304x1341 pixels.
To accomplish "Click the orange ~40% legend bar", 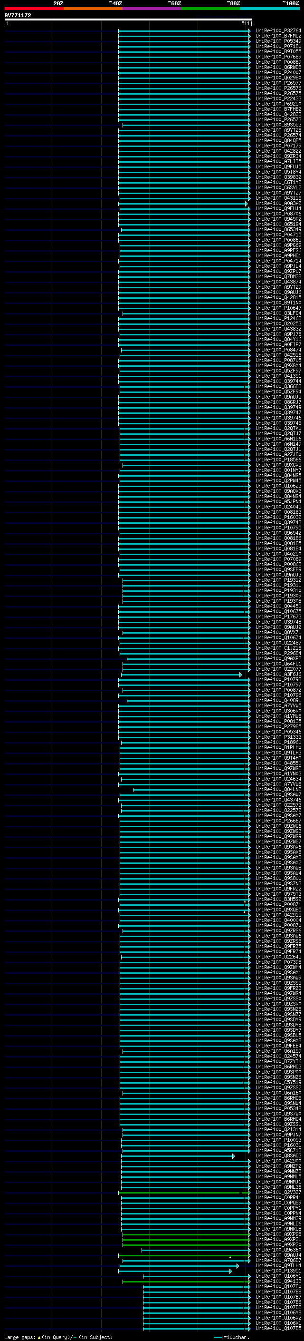I will [93, 9].
